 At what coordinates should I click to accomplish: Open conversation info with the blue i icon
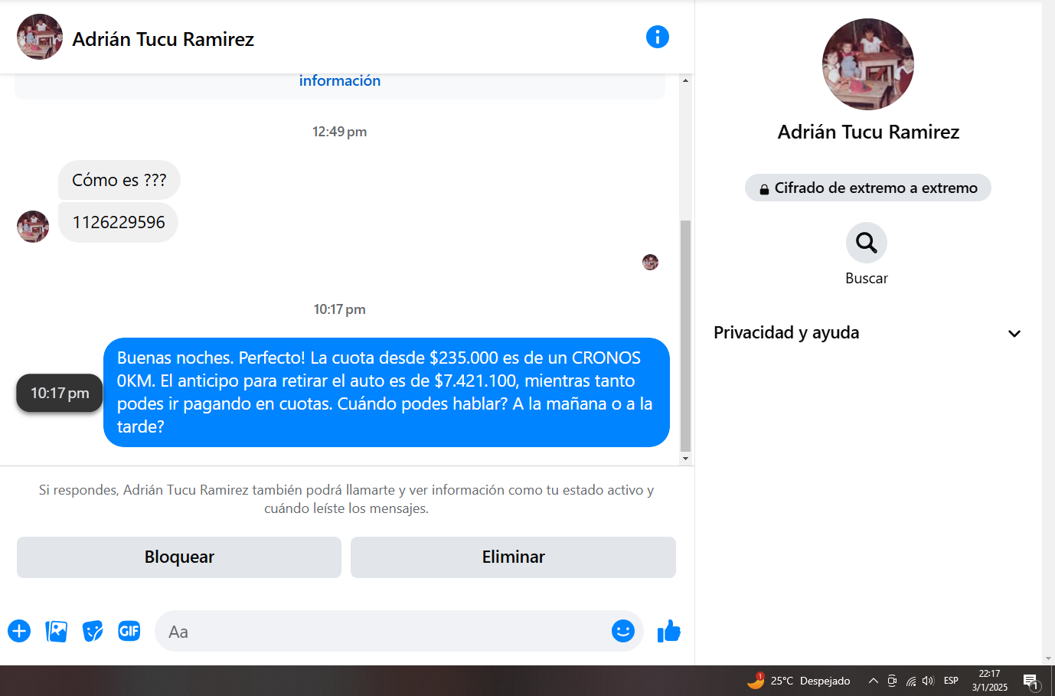pos(657,37)
